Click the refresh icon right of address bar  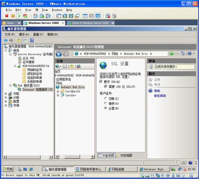click(172, 54)
